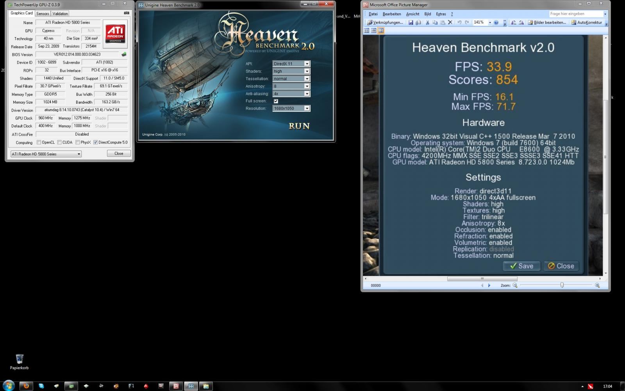Open the Bearbeiten menu
Viewport: 625px width, 391px height.
click(x=392, y=14)
